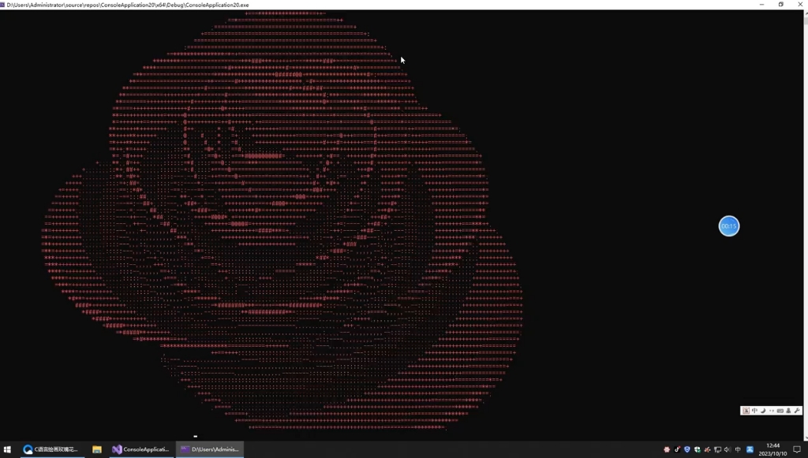Switch to Visual Studio ConsoleApplication taskbar item
Screen dimensions: 808x458
pos(140,449)
